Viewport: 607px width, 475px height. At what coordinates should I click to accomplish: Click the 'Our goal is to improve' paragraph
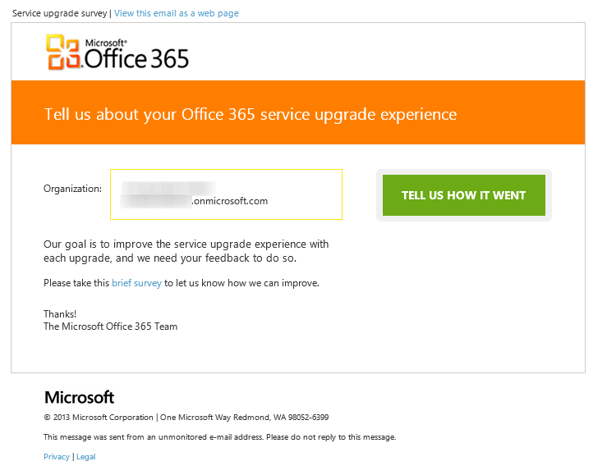(186, 251)
